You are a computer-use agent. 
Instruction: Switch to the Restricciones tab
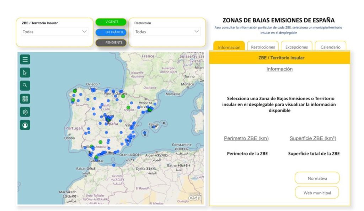coord(263,47)
